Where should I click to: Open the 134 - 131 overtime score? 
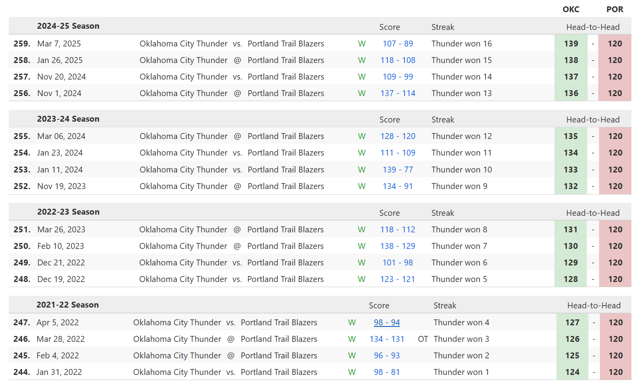point(387,339)
